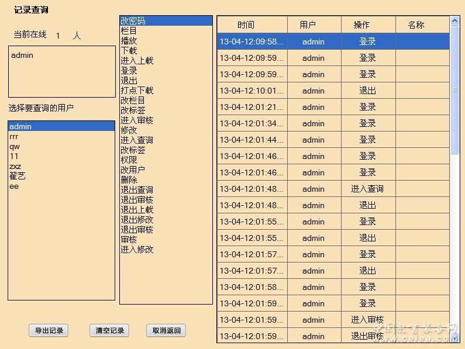465x349 pixels.
Task: Select the 进入查询 record row
Action: coord(333,189)
